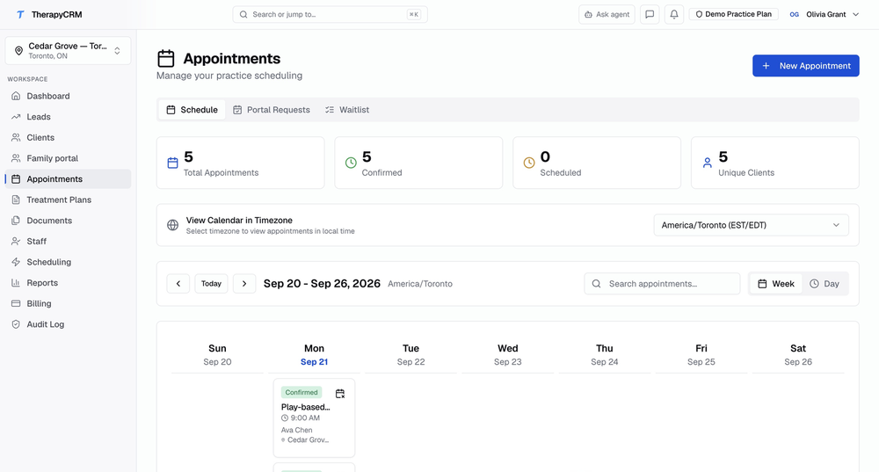Click the Scheduled orange clock icon
This screenshot has width=879, height=472.
tap(529, 163)
